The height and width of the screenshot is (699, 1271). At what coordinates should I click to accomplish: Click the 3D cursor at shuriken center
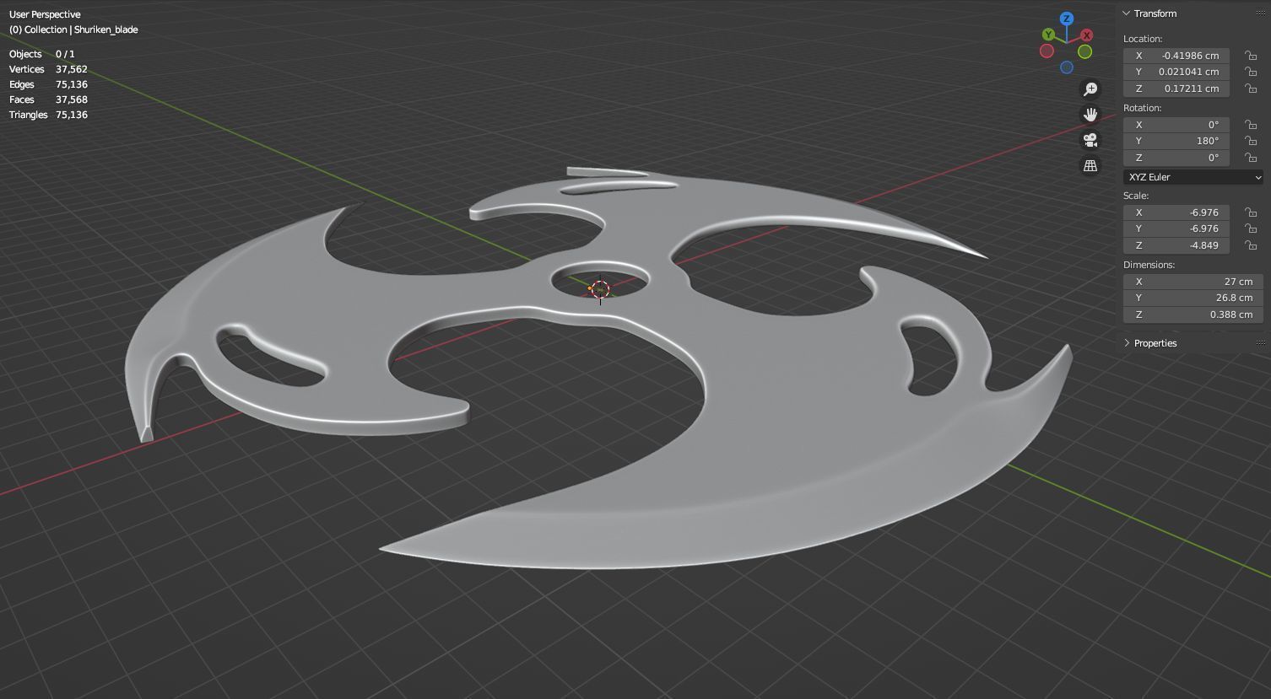599,289
